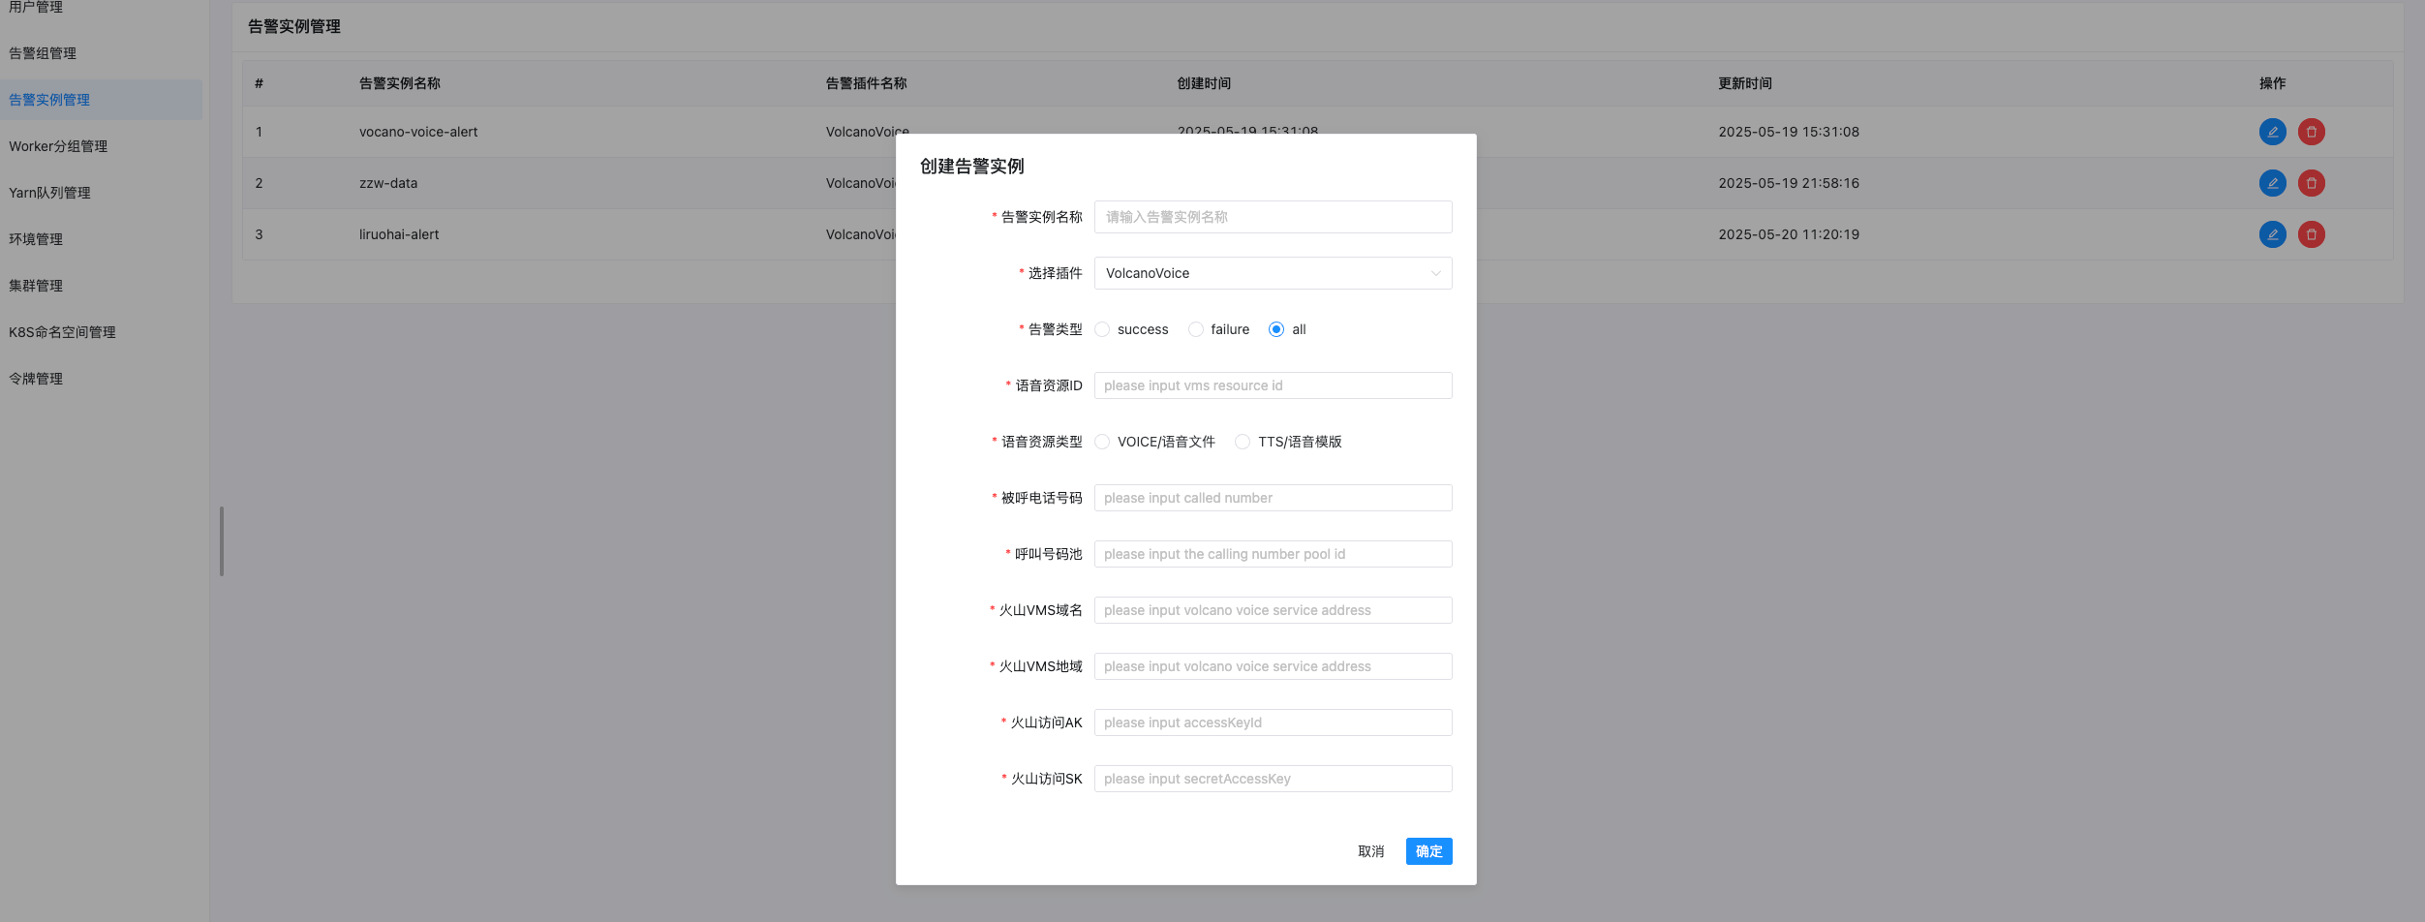Image resolution: width=2425 pixels, height=922 pixels.
Task: Open 用户管理 in the sidebar
Action: tap(36, 7)
